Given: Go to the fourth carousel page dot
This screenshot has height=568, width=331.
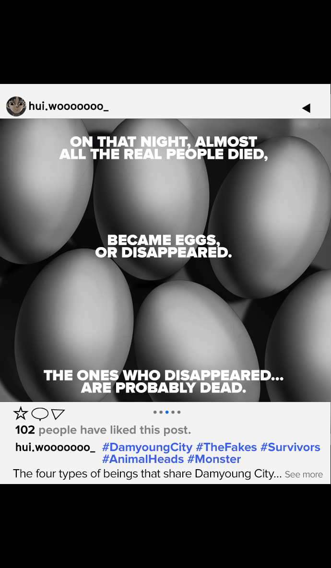Looking at the screenshot, I should coord(173,412).
